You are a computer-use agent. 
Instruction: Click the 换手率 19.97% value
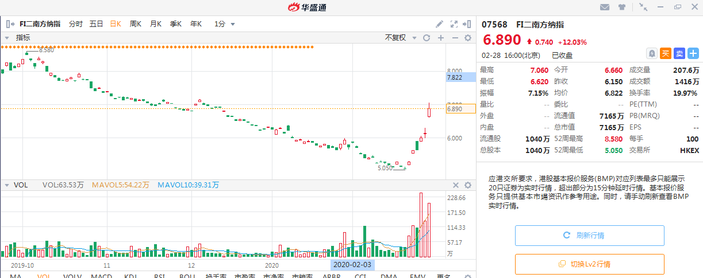point(685,92)
